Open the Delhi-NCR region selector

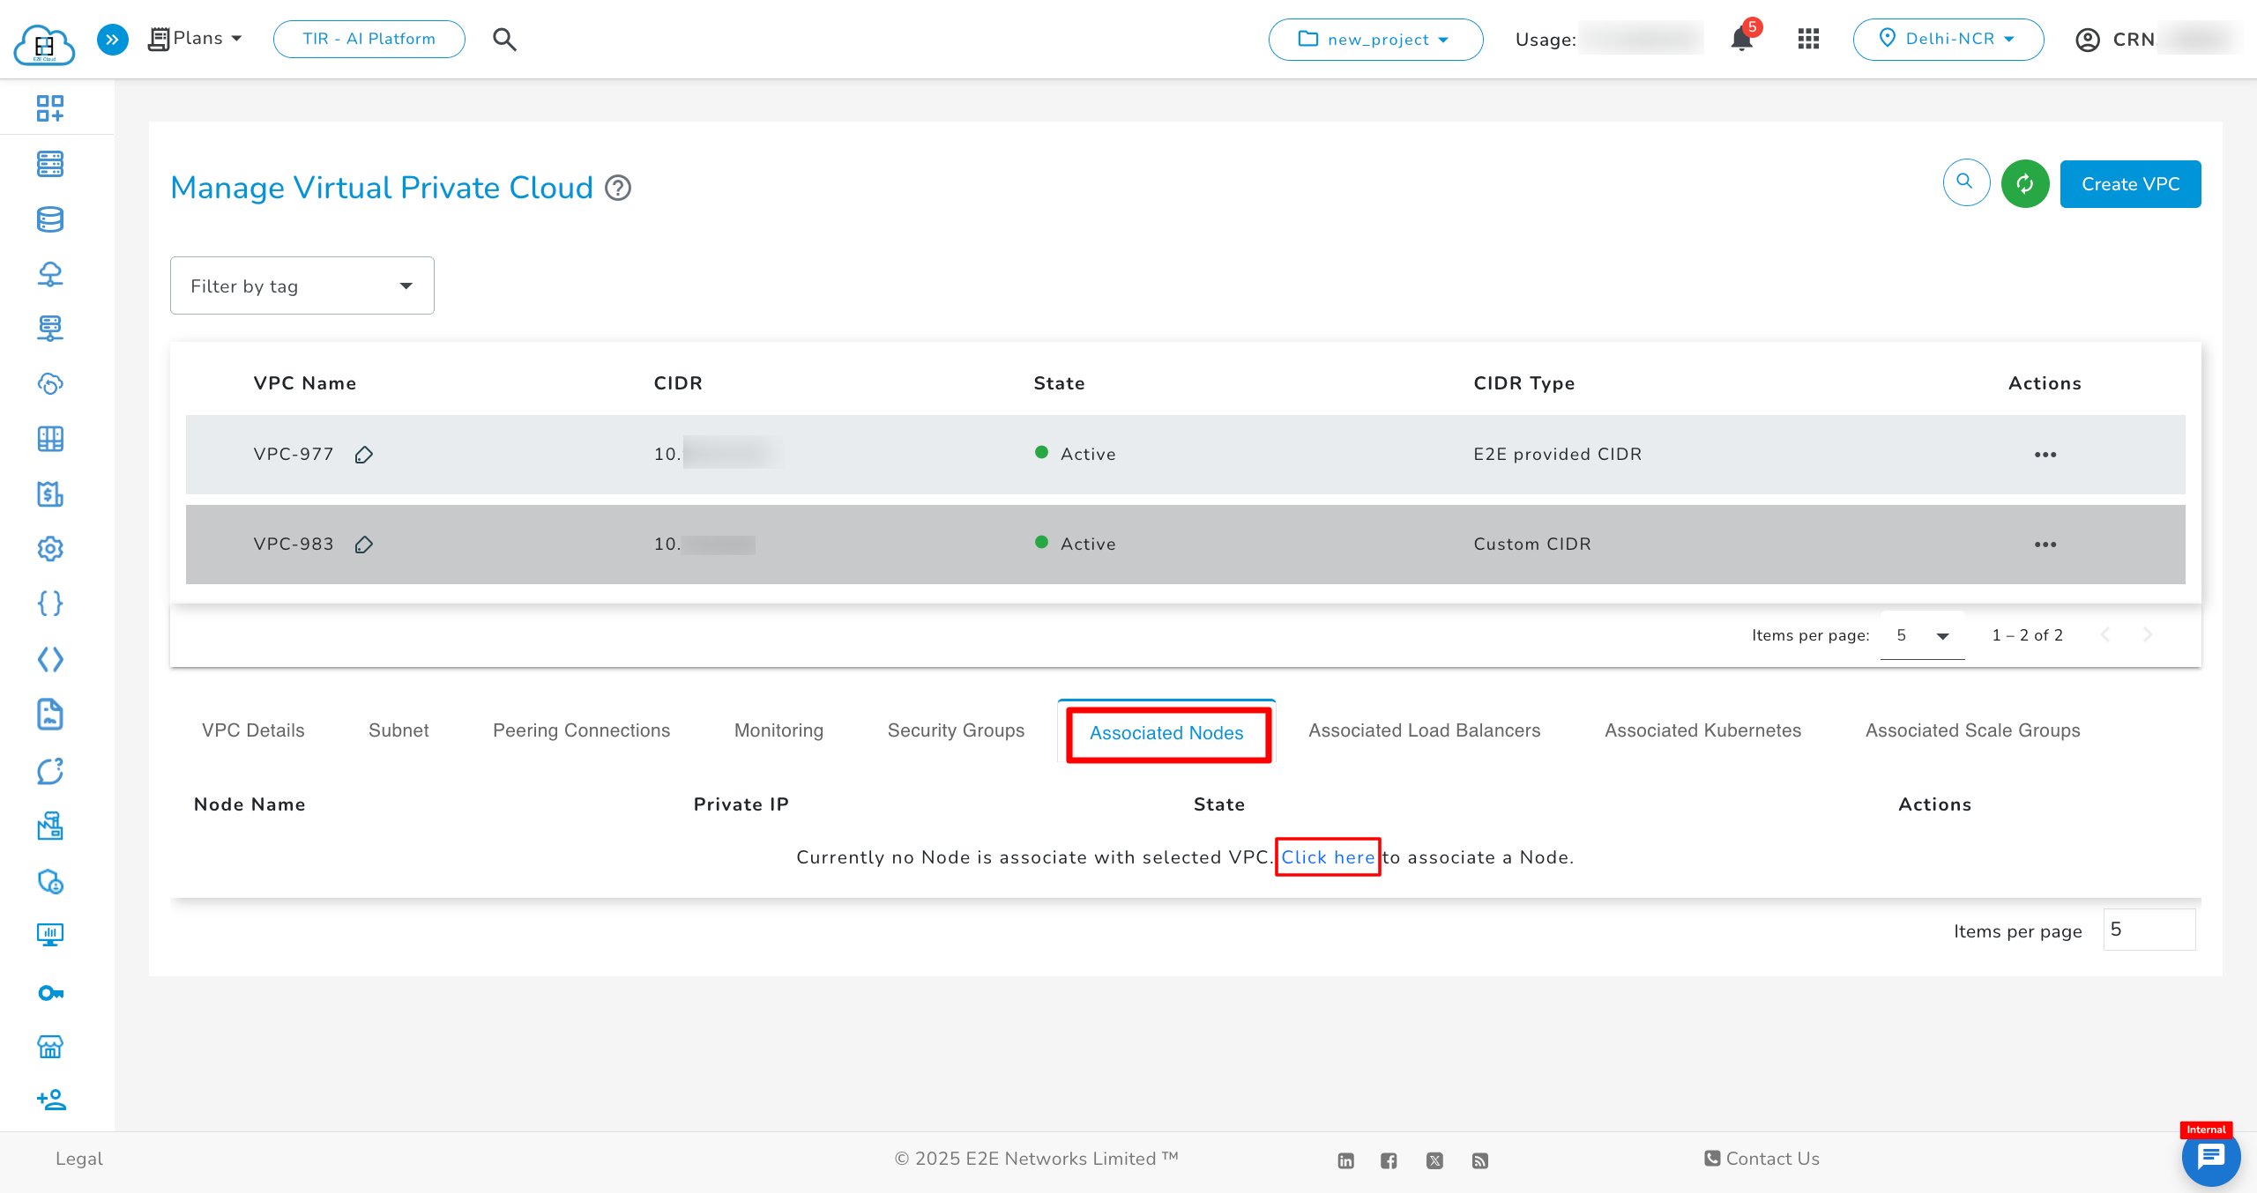pyautogui.click(x=1949, y=39)
